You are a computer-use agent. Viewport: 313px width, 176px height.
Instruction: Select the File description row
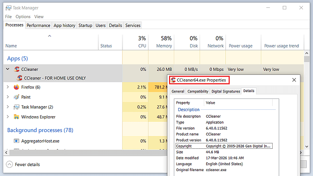tap(224, 116)
